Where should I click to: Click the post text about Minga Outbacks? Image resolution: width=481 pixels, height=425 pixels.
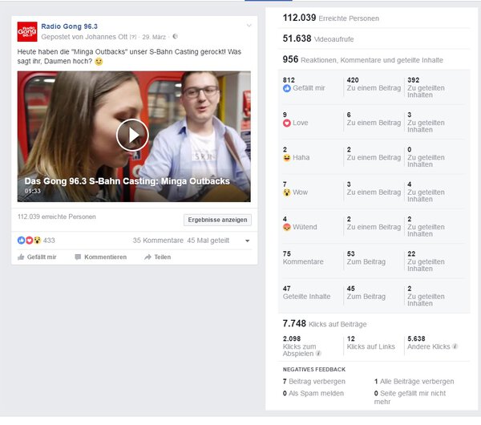(x=129, y=56)
